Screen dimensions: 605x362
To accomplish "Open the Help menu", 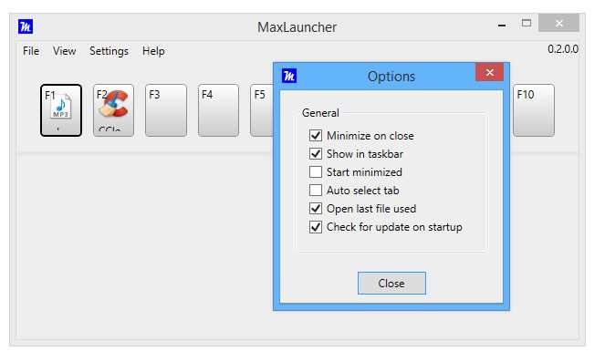I will (153, 51).
